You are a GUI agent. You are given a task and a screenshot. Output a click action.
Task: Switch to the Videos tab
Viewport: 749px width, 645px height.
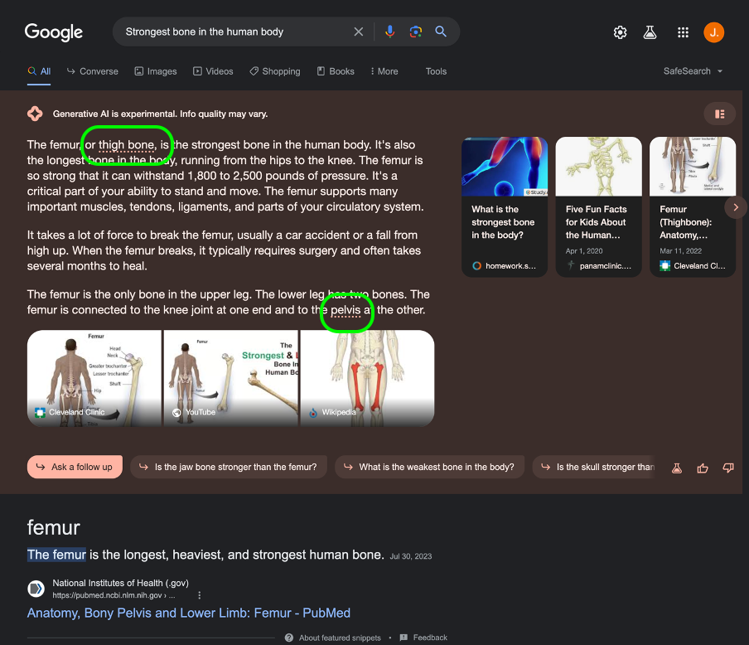[x=213, y=71]
